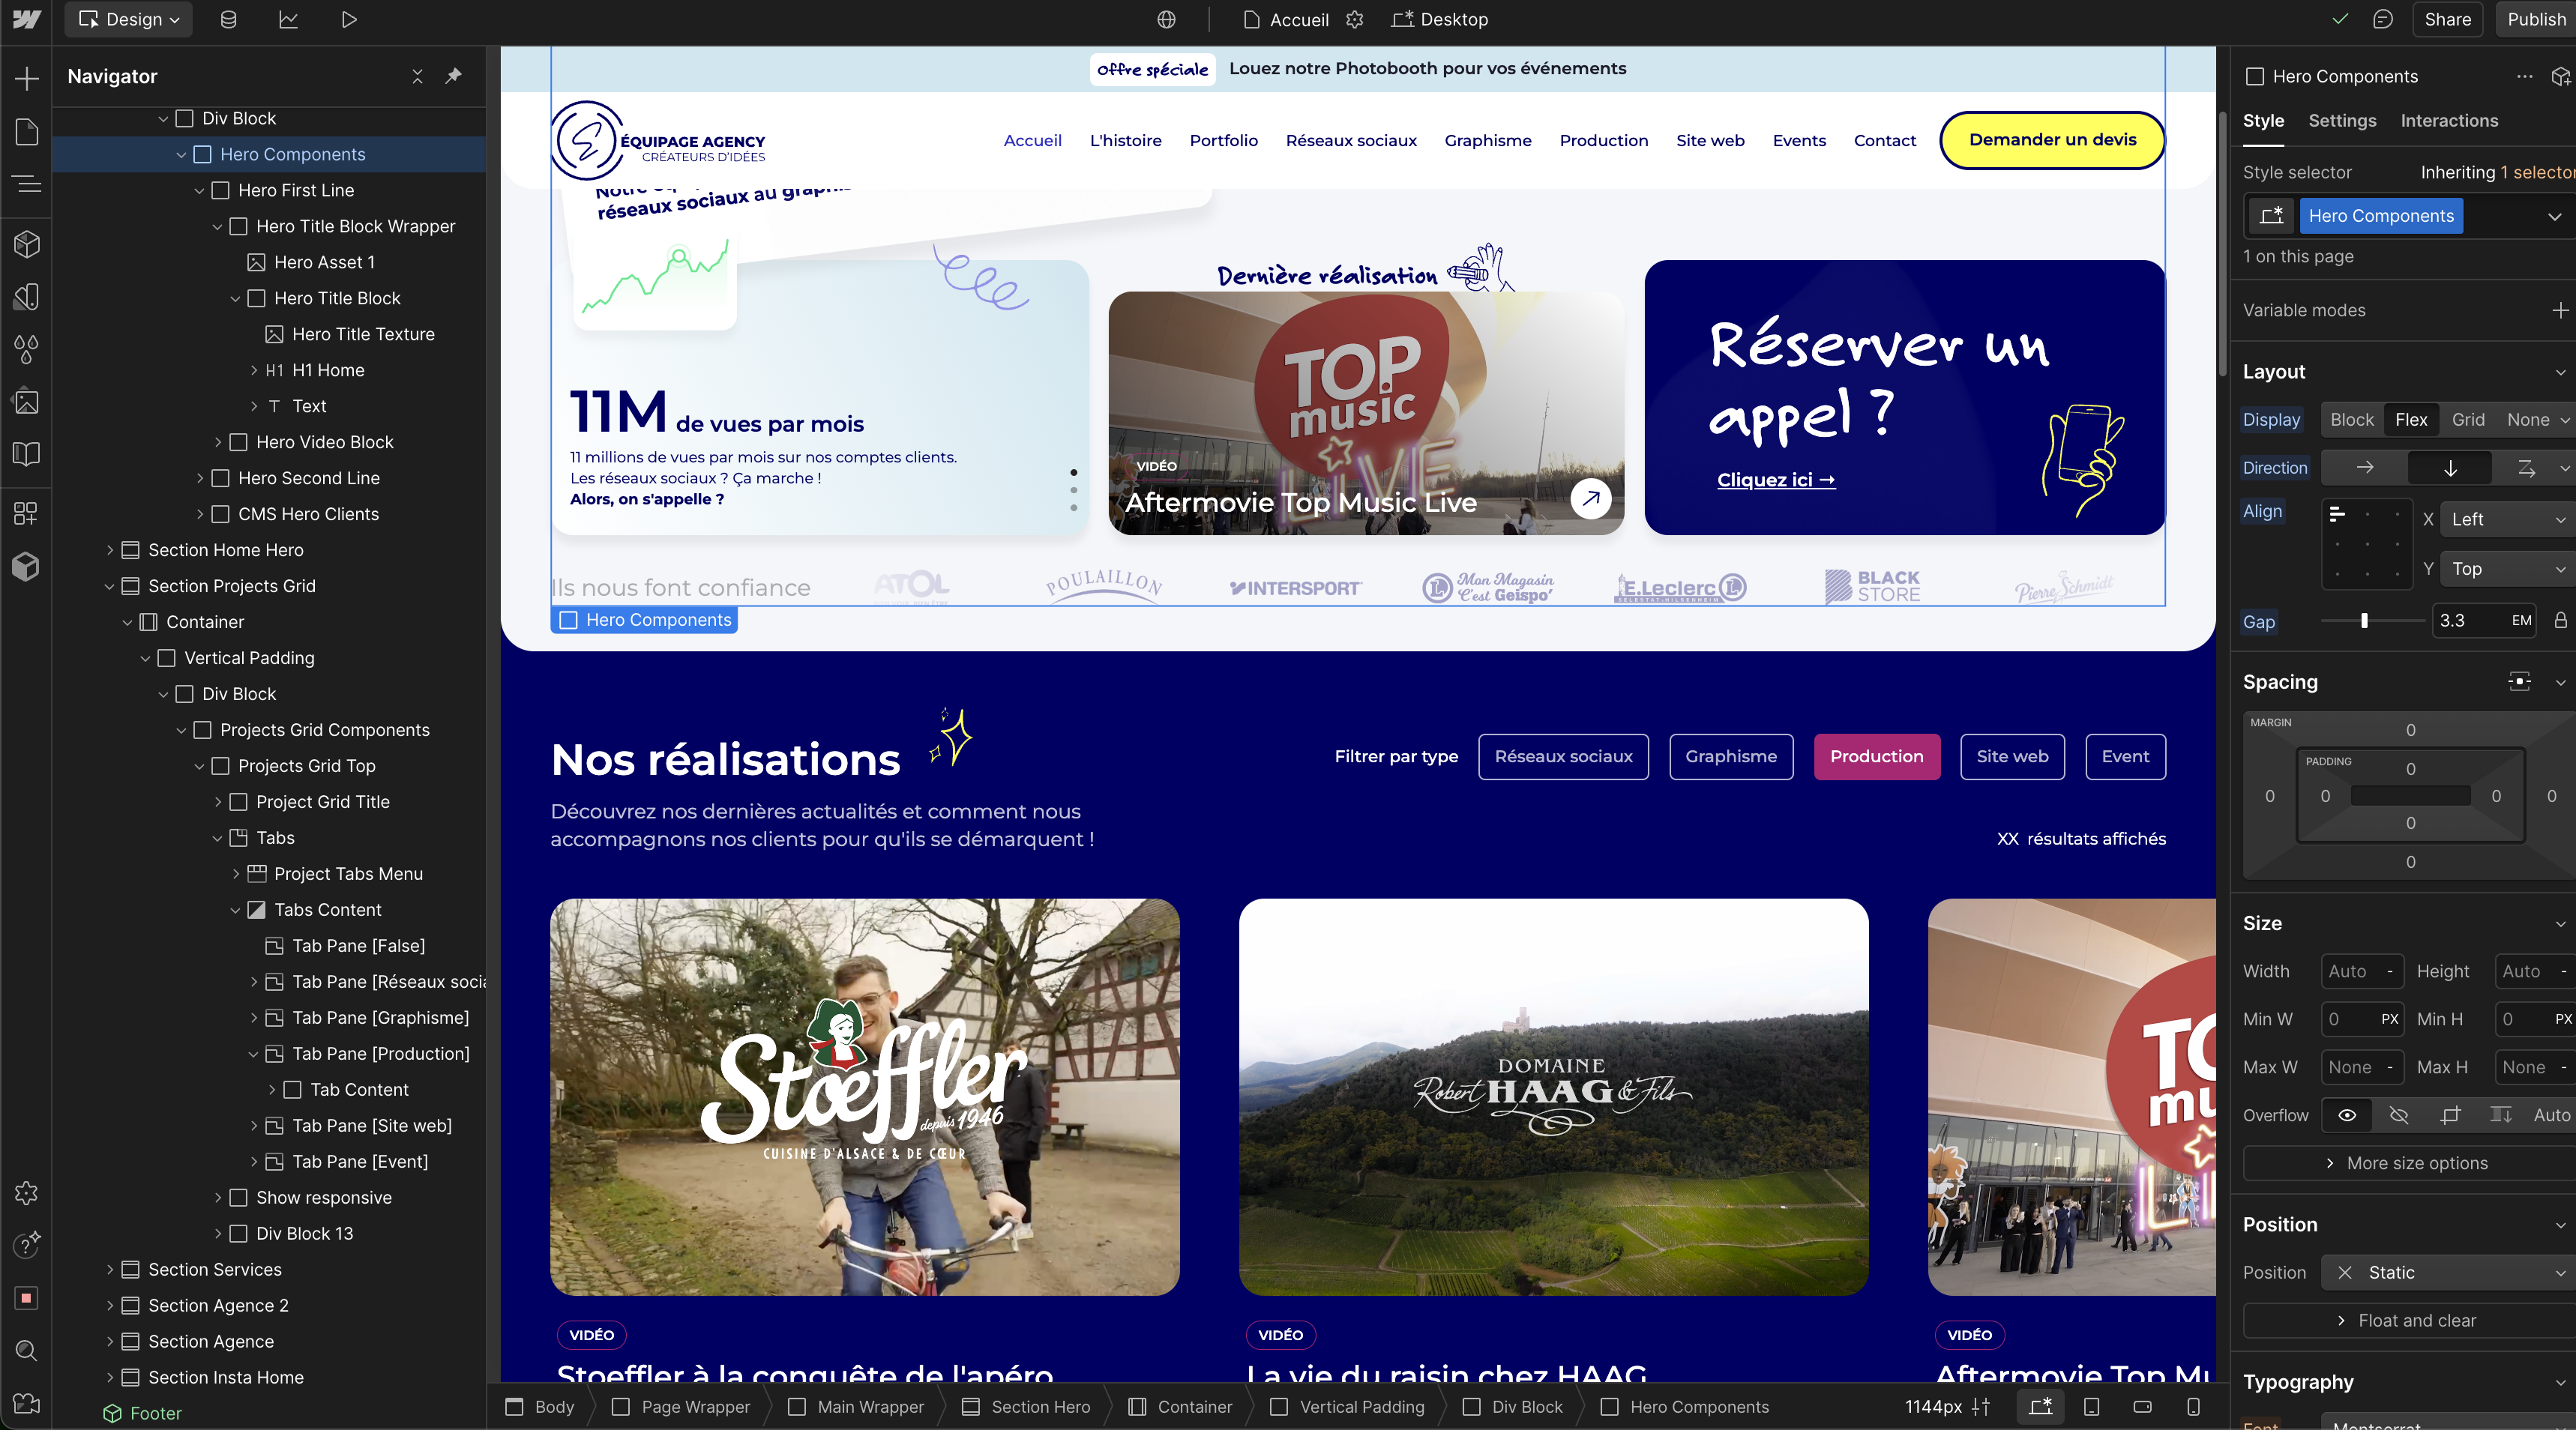Click the Stoeffler video thumbnail
2576x1430 pixels.
tap(865, 1097)
